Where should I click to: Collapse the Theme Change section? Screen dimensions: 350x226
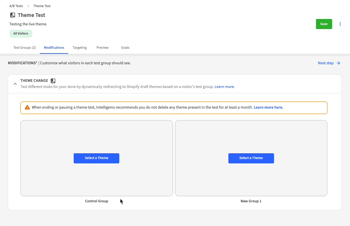click(15, 84)
